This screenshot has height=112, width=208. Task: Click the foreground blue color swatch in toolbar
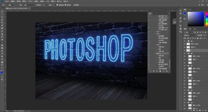tap(1, 73)
